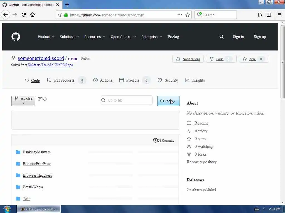This screenshot has height=213, width=285.
Task: Click the on-screen keyboard tray icon
Action: click(x=256, y=209)
